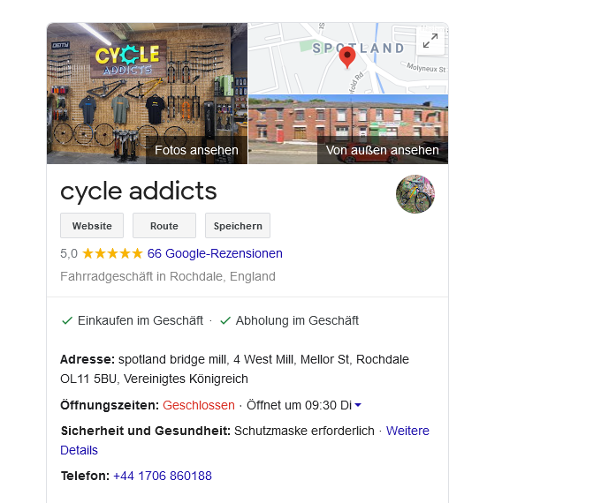Click the red location pin on map
The height and width of the screenshot is (503, 601).
347,57
